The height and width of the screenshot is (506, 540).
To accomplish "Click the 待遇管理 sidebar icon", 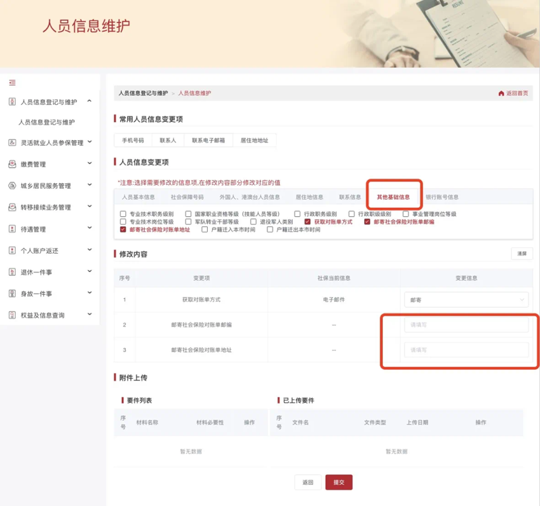I will pos(12,229).
